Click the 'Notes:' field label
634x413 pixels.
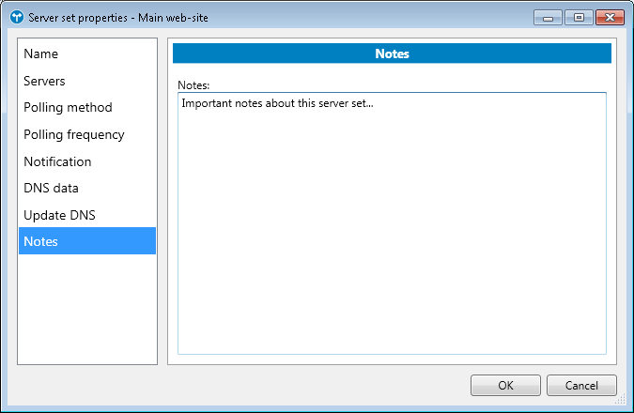[193, 84]
